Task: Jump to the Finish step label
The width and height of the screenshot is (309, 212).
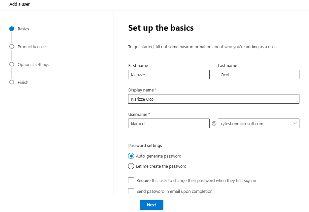Action: (x=23, y=83)
